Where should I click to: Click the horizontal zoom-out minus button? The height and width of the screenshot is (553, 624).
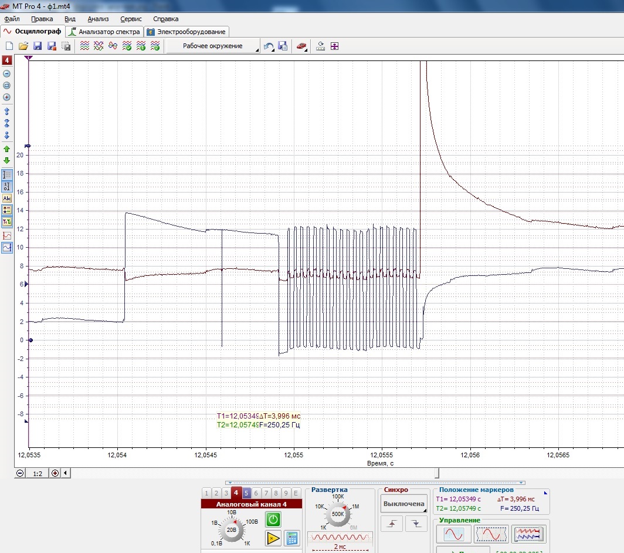tap(20, 473)
